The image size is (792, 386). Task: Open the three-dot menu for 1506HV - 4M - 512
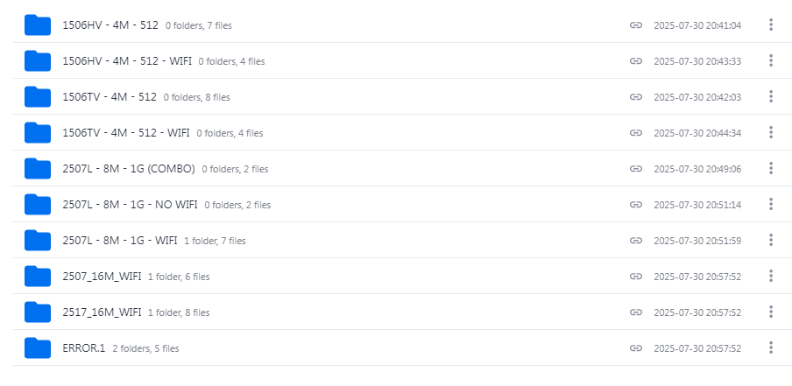(771, 25)
